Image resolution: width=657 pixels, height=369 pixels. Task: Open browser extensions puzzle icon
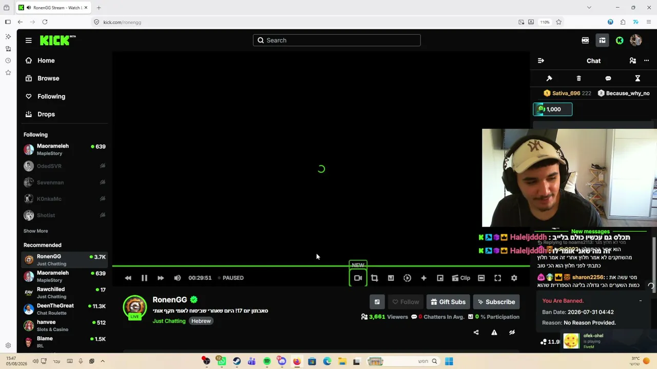(x=623, y=22)
